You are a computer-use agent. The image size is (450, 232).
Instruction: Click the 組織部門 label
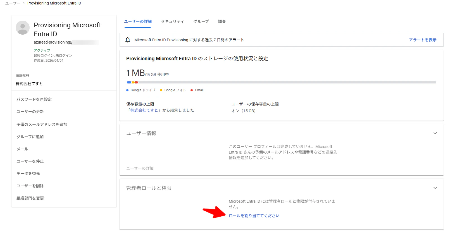tap(22, 76)
